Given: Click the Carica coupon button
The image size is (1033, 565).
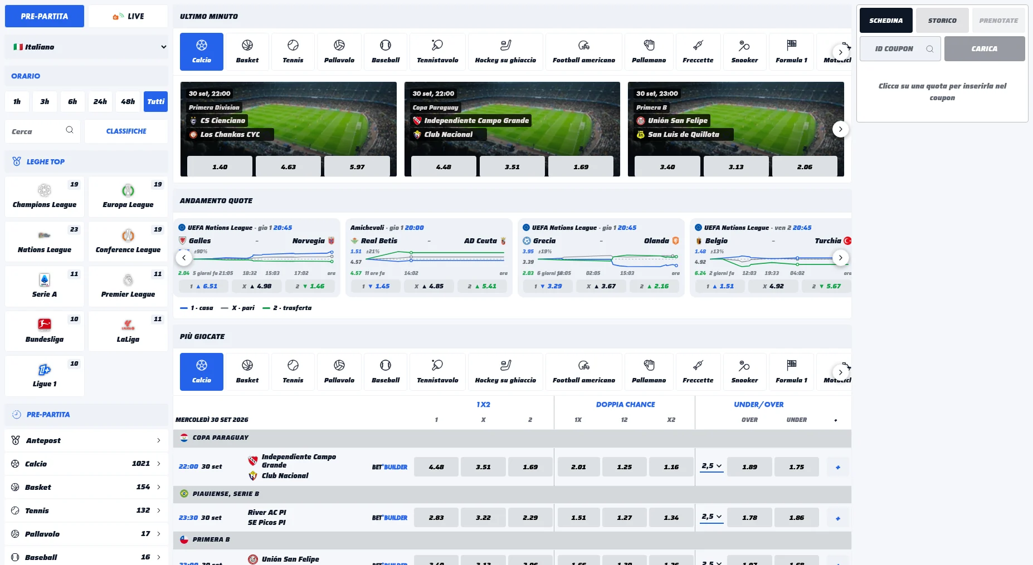Looking at the screenshot, I should [x=985, y=48].
